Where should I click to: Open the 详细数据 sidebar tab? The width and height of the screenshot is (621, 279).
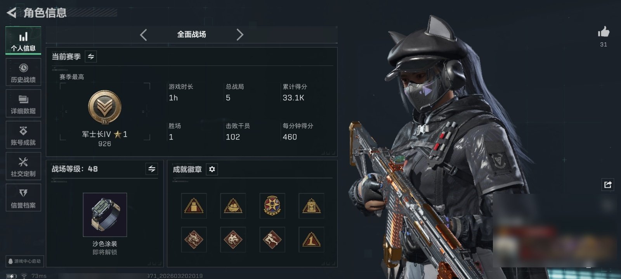coord(23,103)
